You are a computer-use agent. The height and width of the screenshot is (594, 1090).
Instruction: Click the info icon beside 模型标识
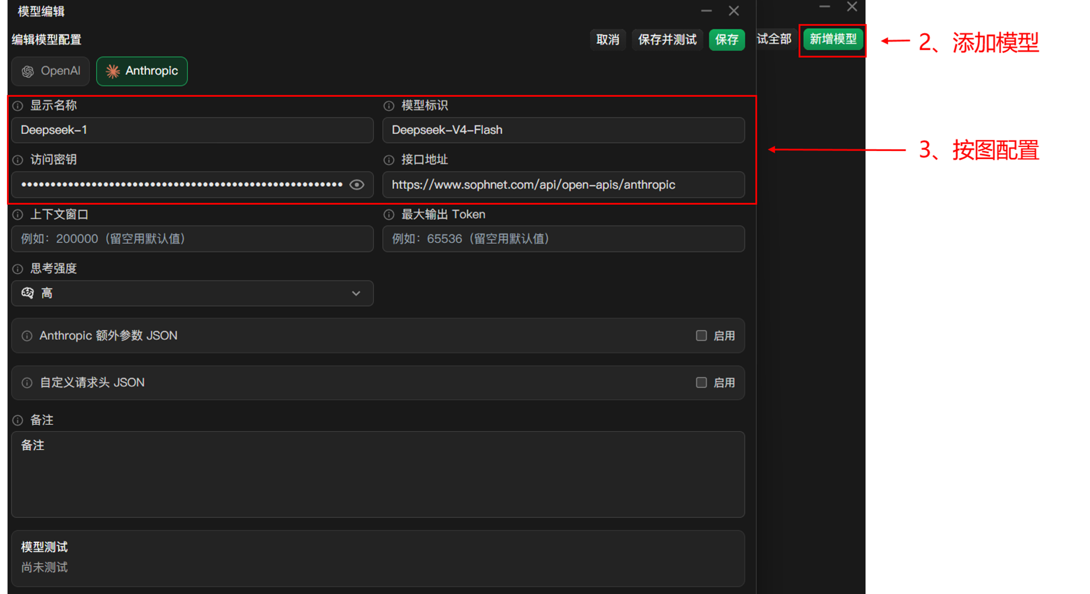(x=389, y=106)
